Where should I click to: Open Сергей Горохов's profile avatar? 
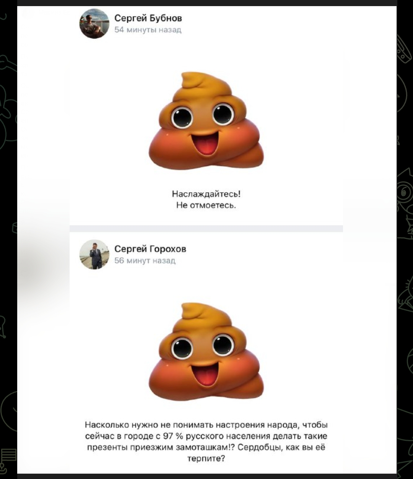(x=94, y=255)
